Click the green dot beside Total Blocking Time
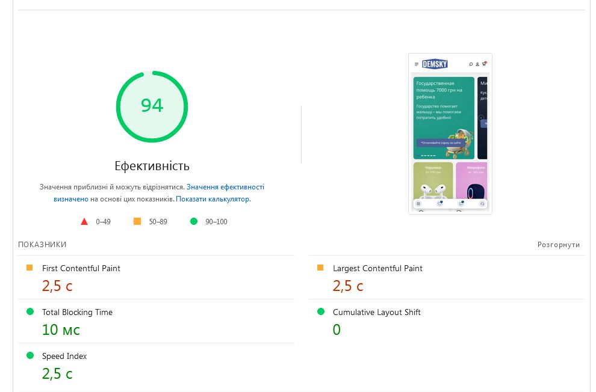This screenshot has width=596, height=392. point(30,311)
